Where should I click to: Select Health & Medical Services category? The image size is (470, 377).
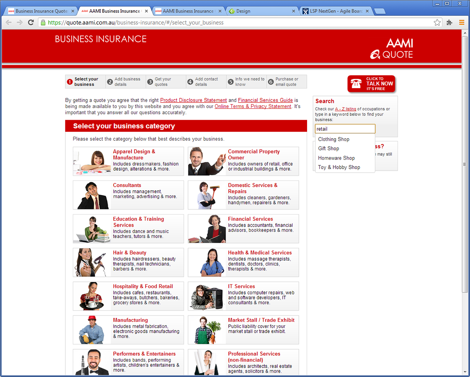[243, 262]
